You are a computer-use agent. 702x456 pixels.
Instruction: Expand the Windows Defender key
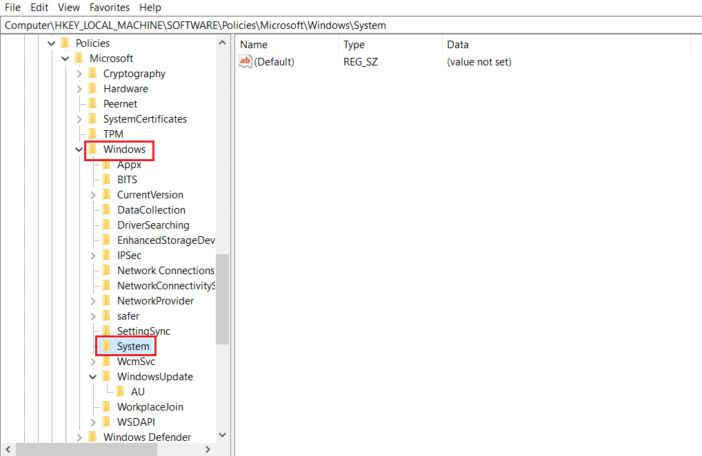[x=79, y=437]
